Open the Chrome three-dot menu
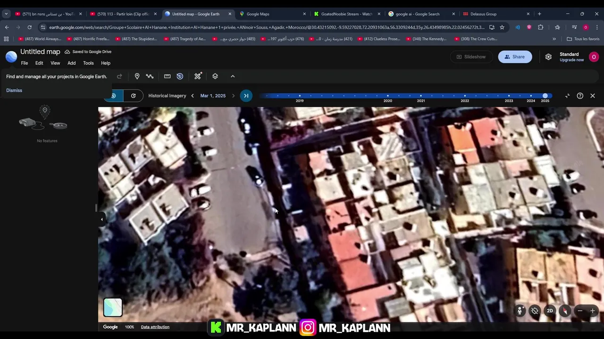The image size is (604, 339). pos(596,27)
